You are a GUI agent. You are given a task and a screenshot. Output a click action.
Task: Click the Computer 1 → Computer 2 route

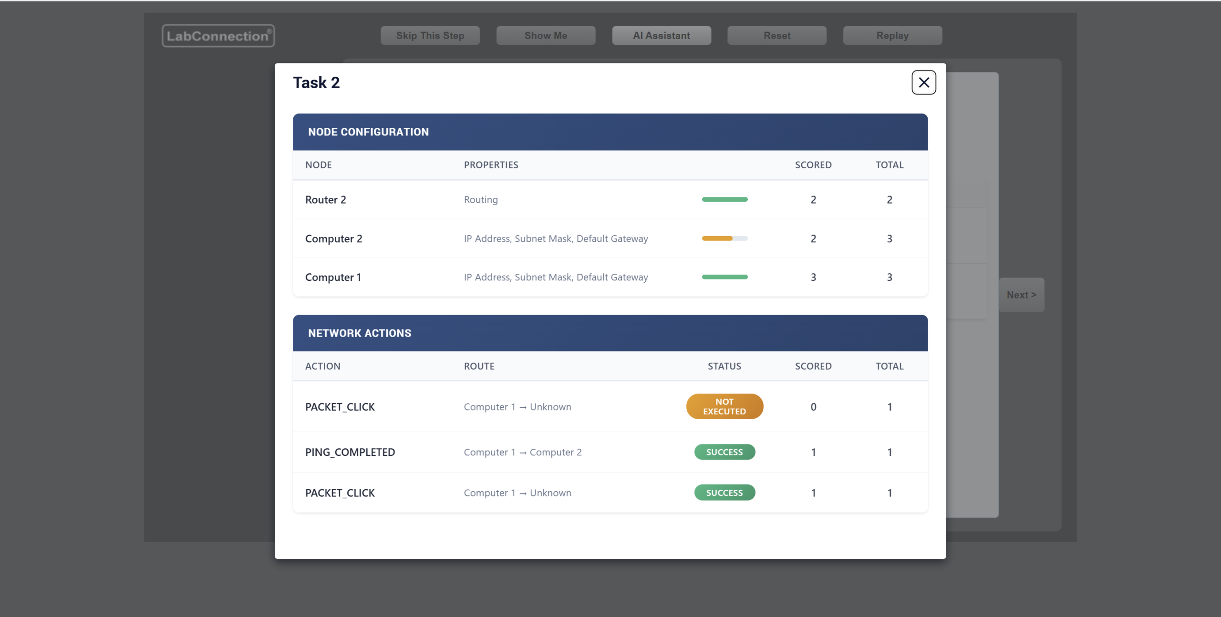[522, 452]
